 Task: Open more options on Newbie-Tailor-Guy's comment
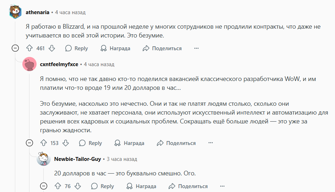[223, 186]
